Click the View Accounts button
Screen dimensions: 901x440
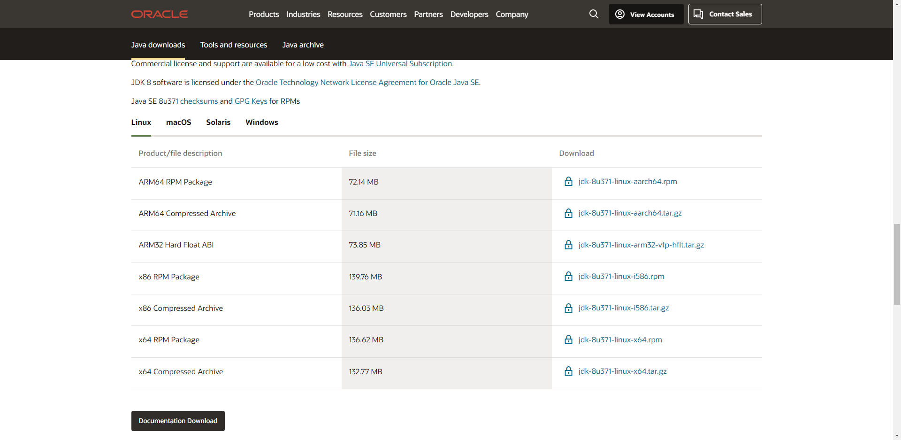[646, 14]
